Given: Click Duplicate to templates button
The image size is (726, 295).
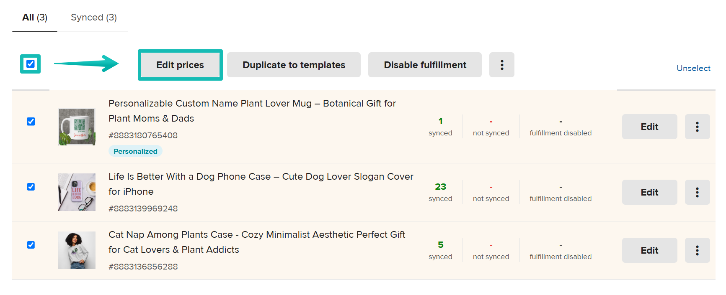Looking at the screenshot, I should [x=294, y=65].
